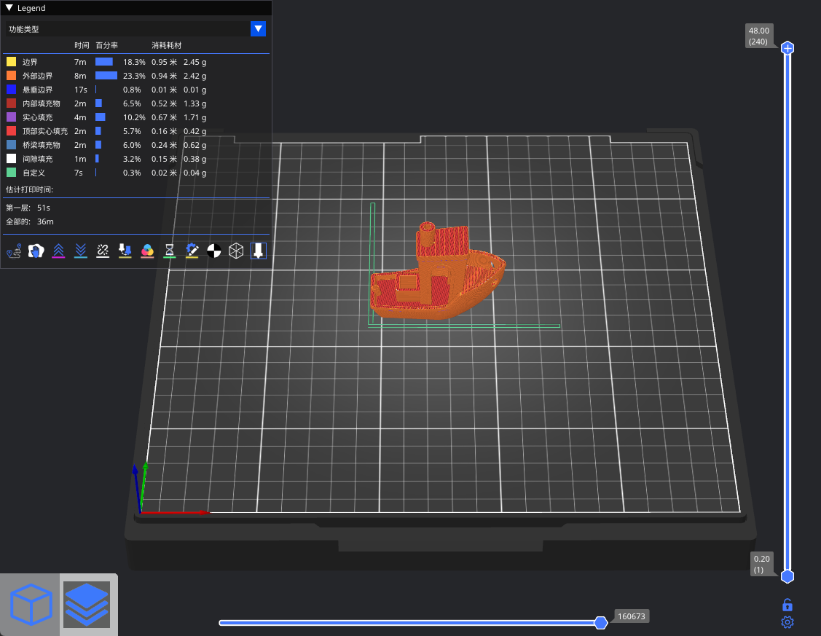Switch to sliced layers preview view
The width and height of the screenshot is (821, 636).
click(x=87, y=605)
